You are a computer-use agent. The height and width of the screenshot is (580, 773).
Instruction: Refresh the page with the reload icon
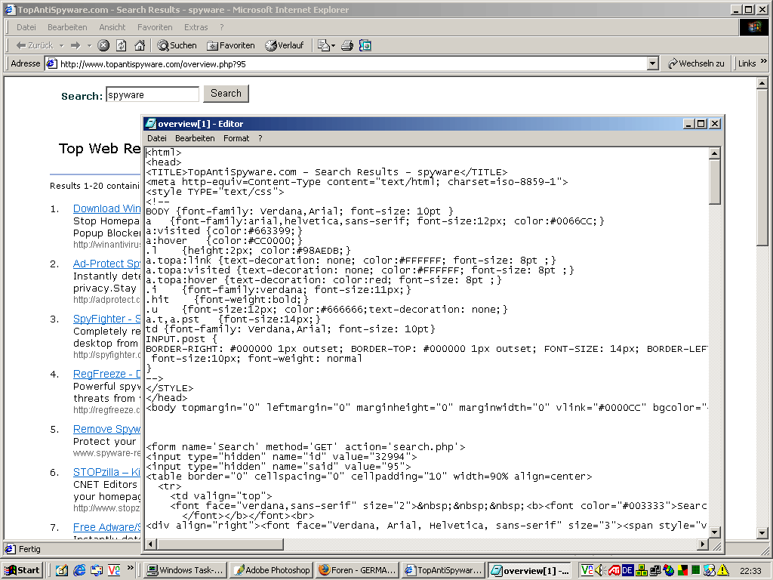pos(122,45)
